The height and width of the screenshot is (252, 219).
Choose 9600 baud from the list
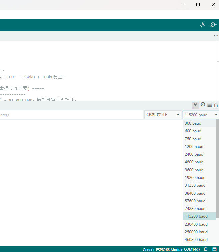(x=199, y=170)
